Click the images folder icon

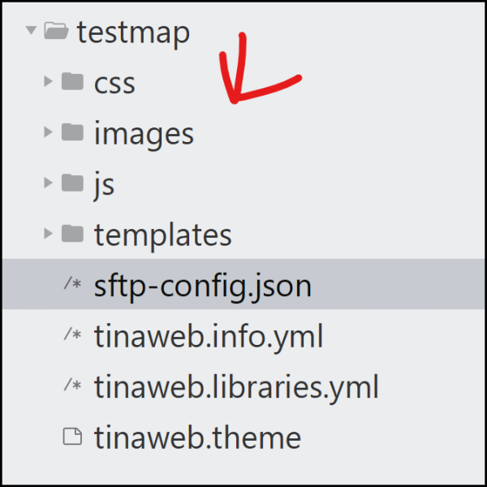(x=73, y=132)
